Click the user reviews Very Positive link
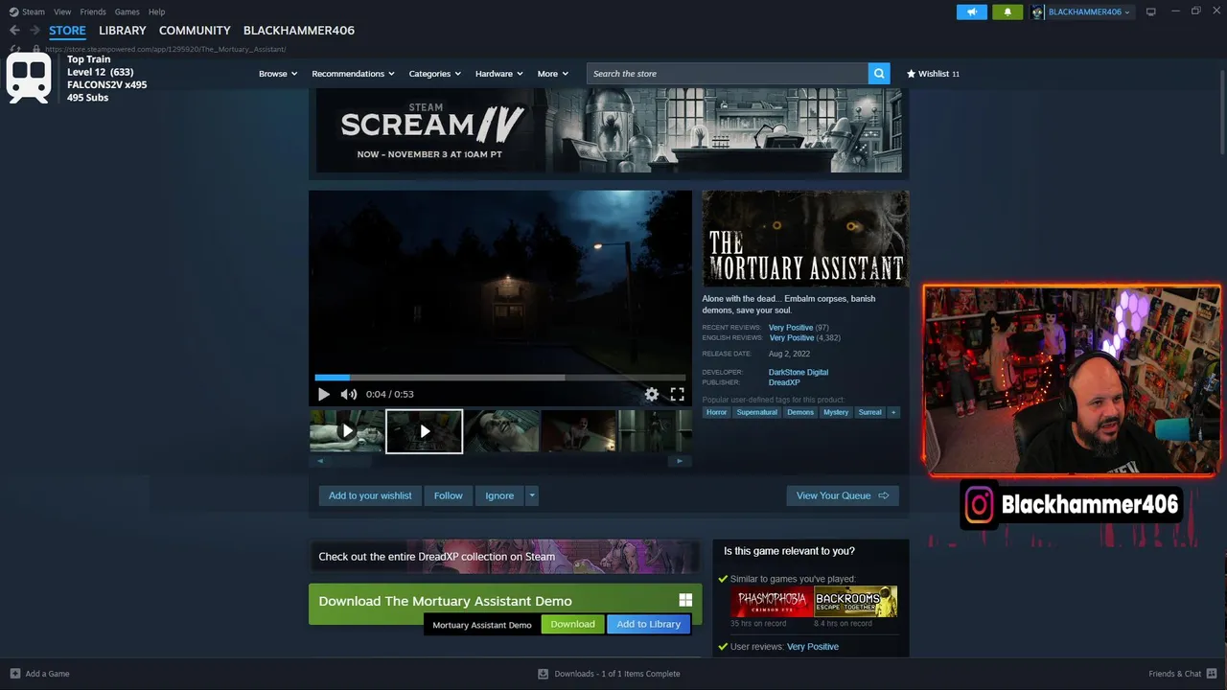 (813, 647)
